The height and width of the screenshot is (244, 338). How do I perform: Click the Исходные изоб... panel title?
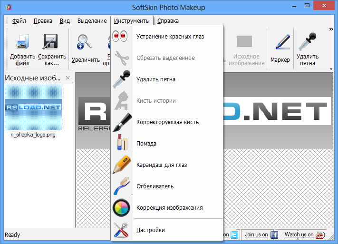[32, 78]
